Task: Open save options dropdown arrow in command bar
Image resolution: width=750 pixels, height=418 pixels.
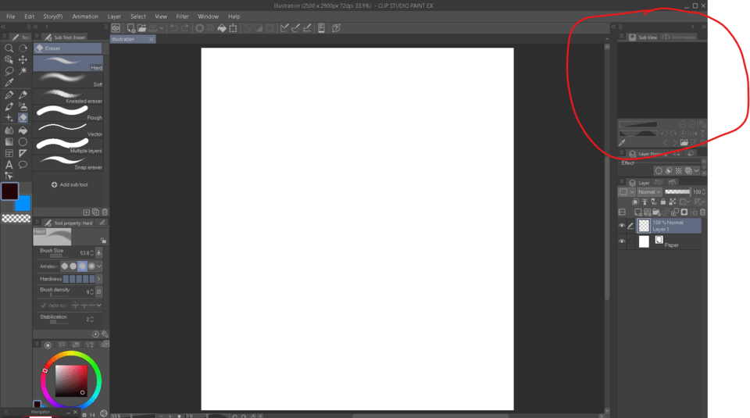Action: coord(161,28)
